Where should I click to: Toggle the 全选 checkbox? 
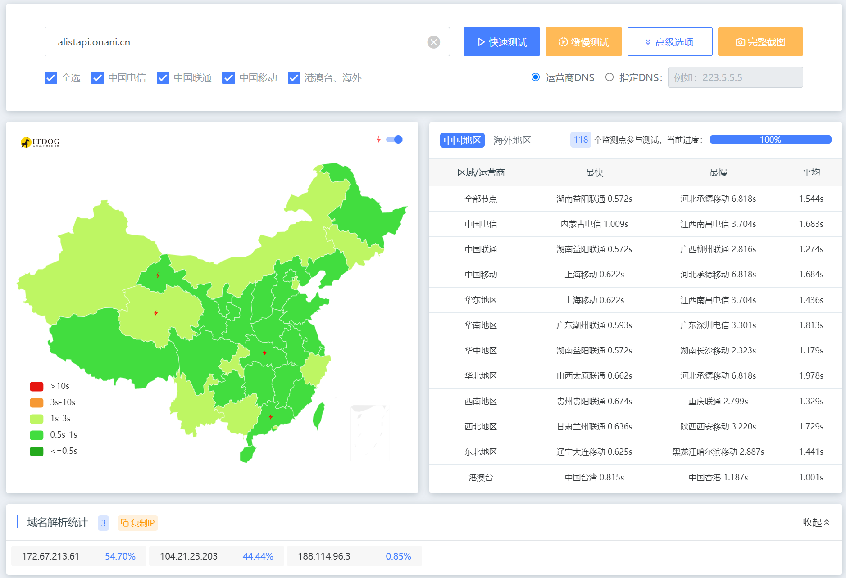(x=51, y=78)
